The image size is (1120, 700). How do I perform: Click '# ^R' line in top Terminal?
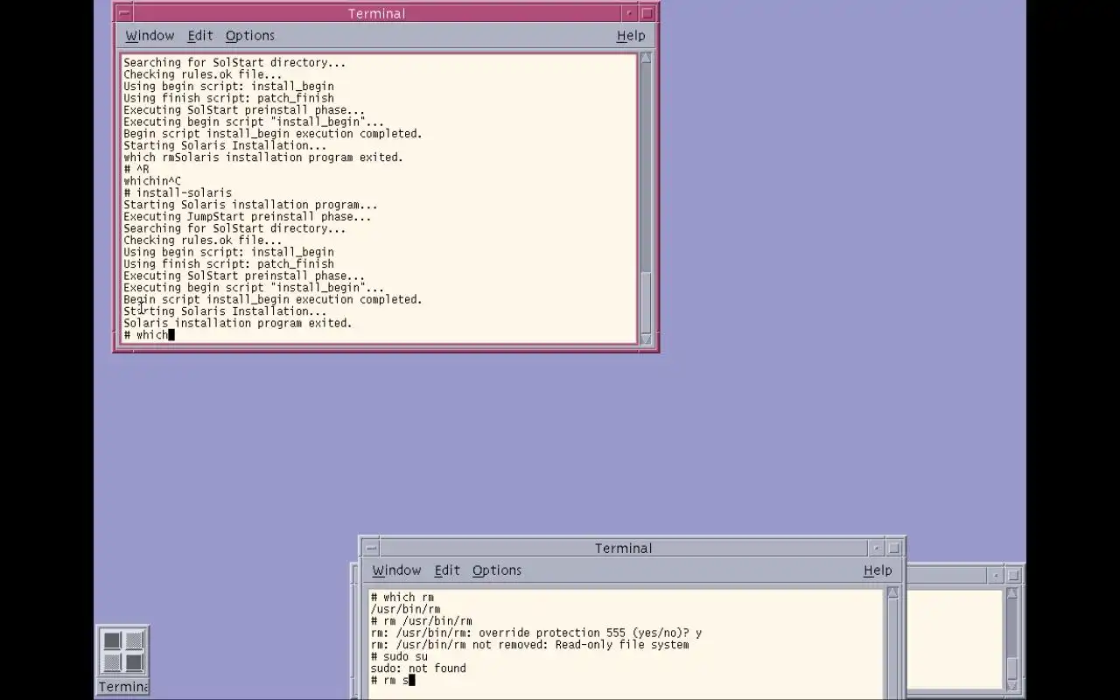pos(136,170)
